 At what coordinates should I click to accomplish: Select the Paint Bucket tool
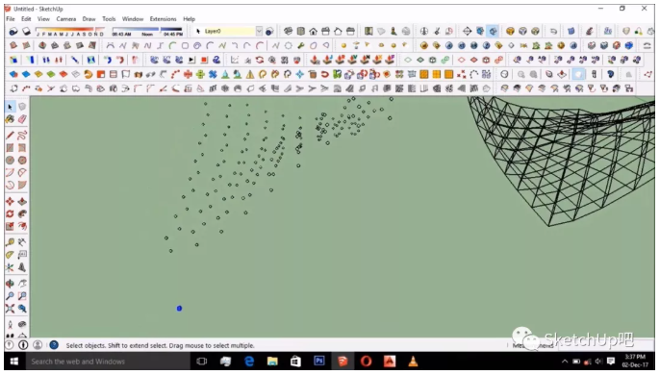click(10, 119)
